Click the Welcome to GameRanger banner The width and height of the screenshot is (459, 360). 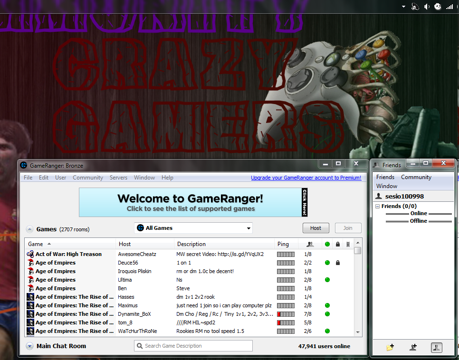(193, 202)
